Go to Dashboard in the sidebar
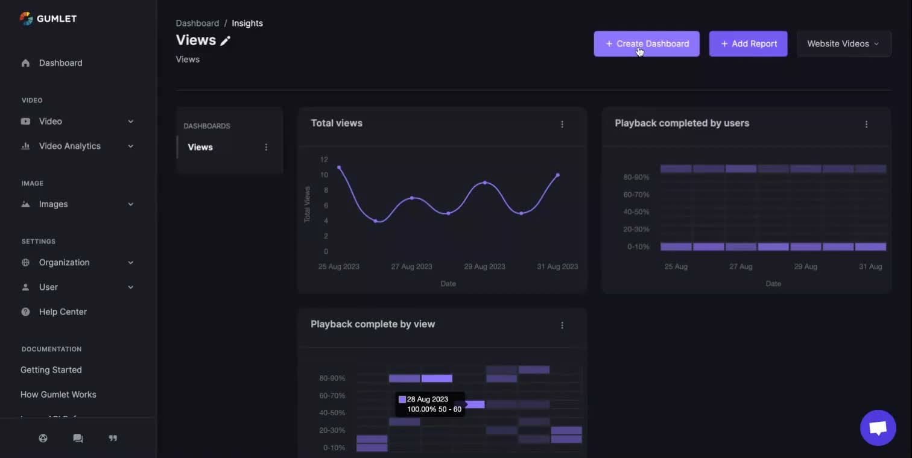 coord(60,63)
